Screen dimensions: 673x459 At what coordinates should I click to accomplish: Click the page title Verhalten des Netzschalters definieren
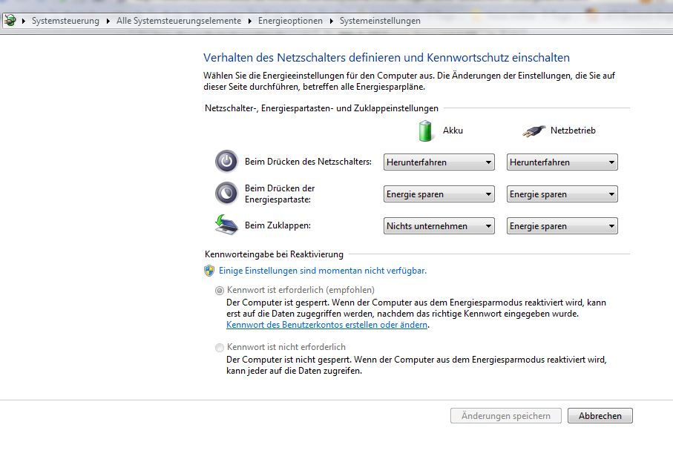point(387,58)
